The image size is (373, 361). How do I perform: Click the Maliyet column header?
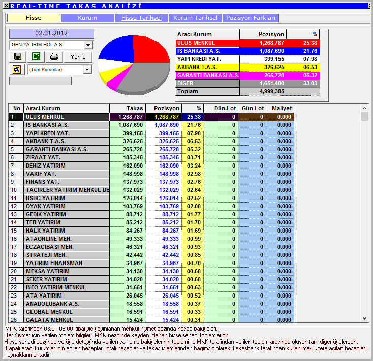coord(280,108)
